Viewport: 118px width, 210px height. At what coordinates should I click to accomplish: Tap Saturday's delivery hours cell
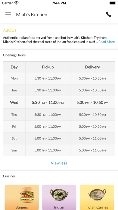point(92,138)
